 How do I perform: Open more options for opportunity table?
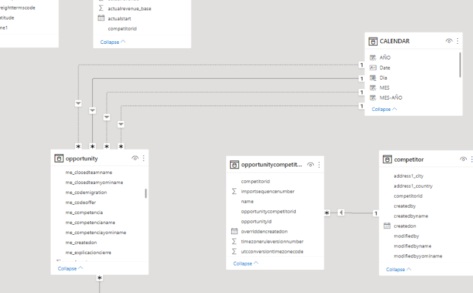[x=143, y=158]
